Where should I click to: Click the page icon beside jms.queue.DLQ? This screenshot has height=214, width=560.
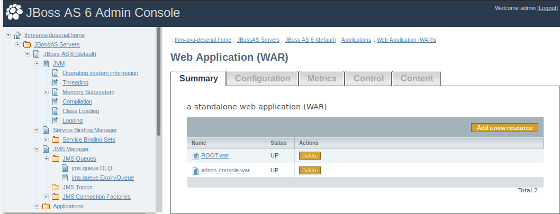(x=65, y=168)
